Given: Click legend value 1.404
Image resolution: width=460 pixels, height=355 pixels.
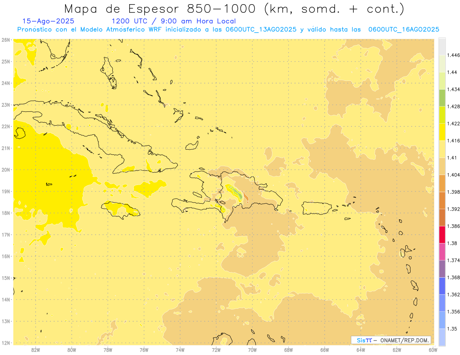Looking at the screenshot, I should click(x=453, y=175).
